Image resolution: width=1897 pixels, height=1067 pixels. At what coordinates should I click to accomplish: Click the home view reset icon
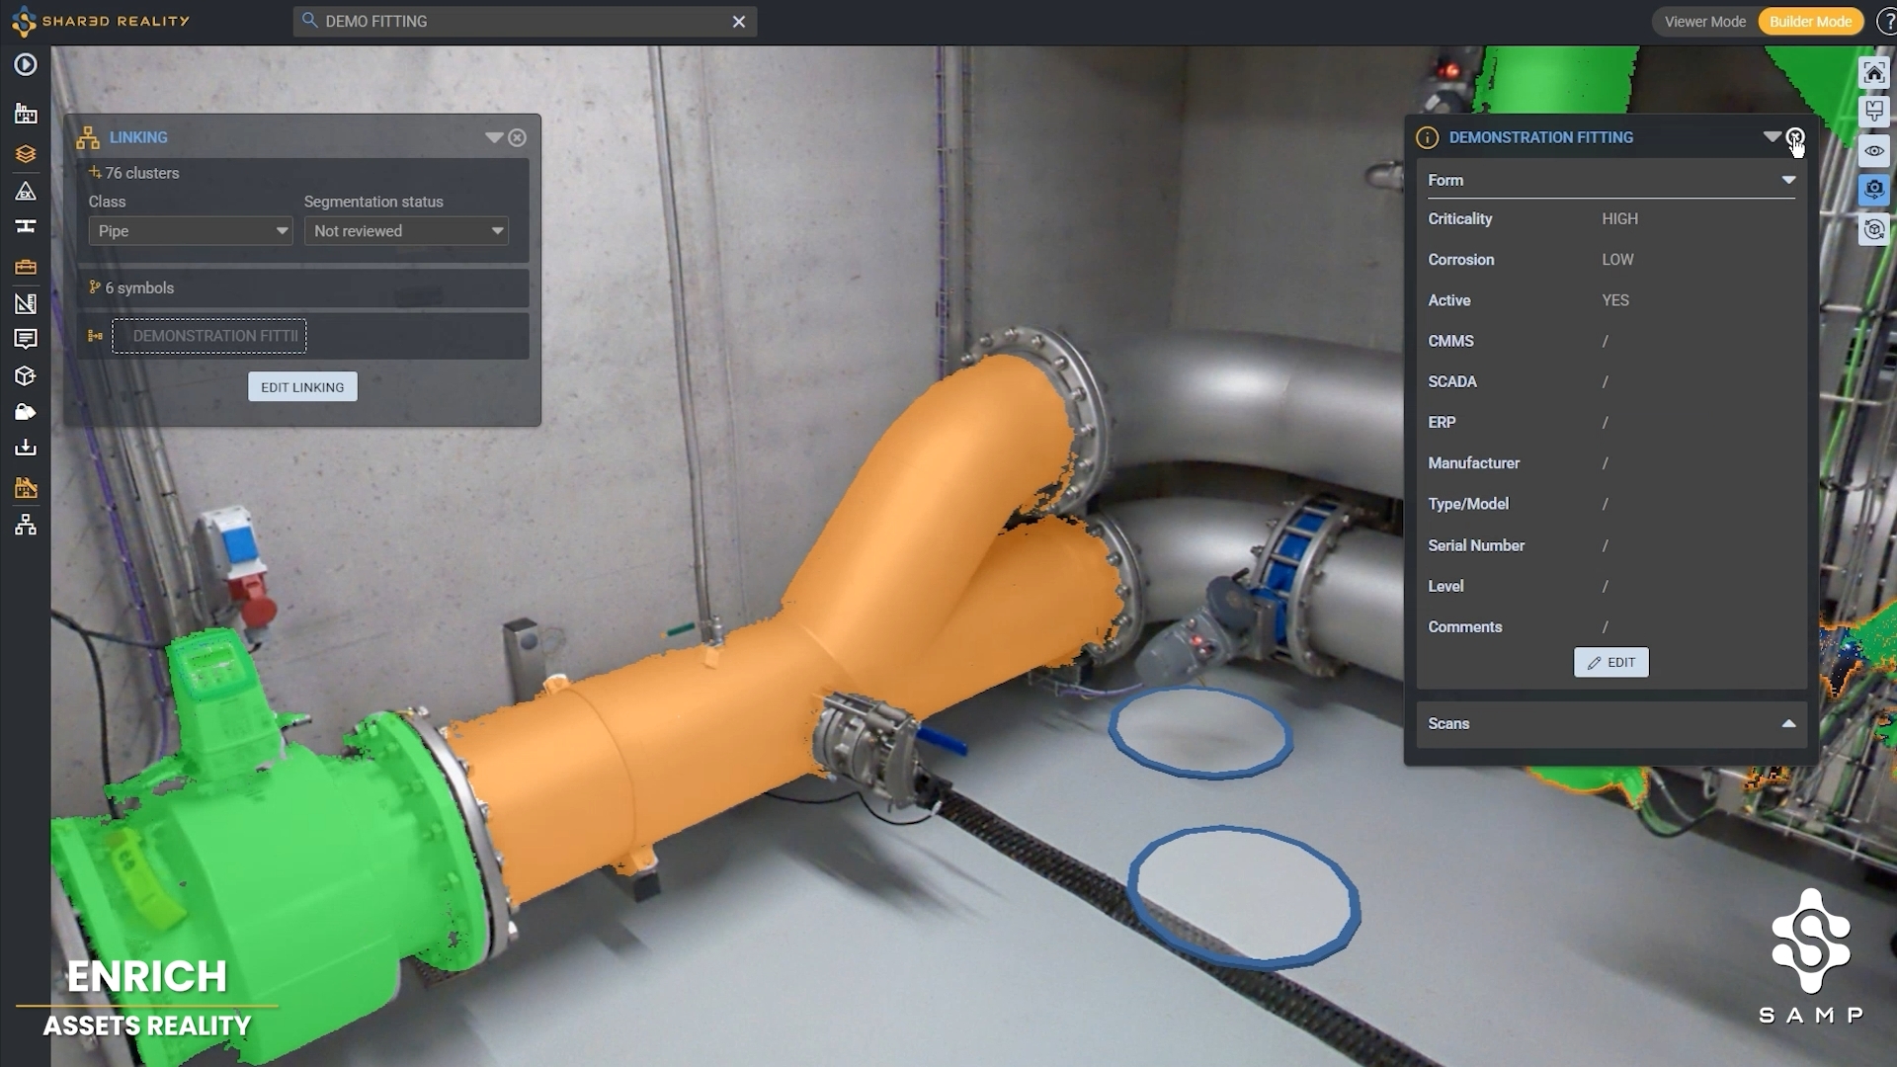pos(1873,74)
